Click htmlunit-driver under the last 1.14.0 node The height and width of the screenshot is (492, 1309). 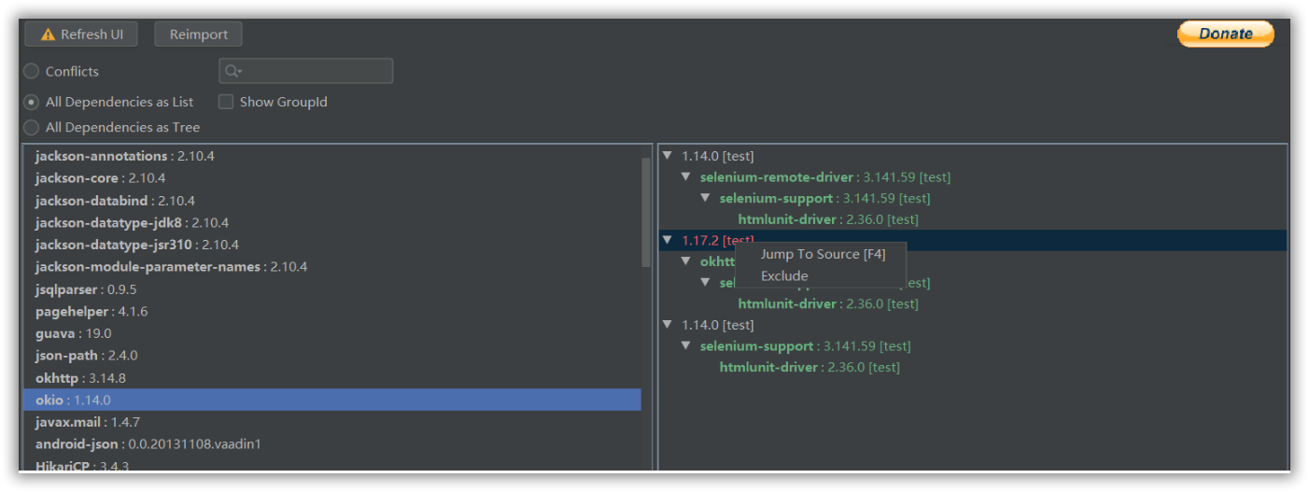pyautogui.click(x=809, y=367)
